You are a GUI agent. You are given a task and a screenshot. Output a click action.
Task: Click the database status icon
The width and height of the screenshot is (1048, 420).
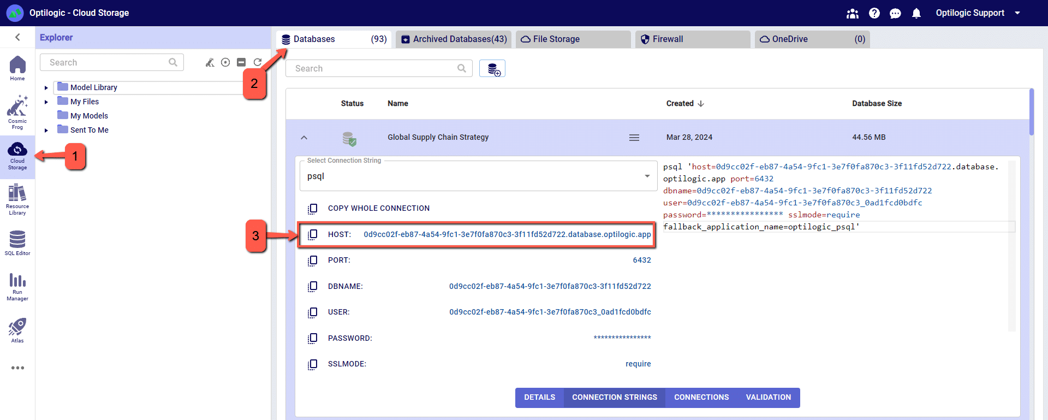[349, 139]
